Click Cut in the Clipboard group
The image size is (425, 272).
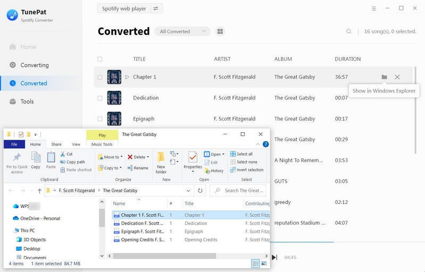[x=66, y=154]
